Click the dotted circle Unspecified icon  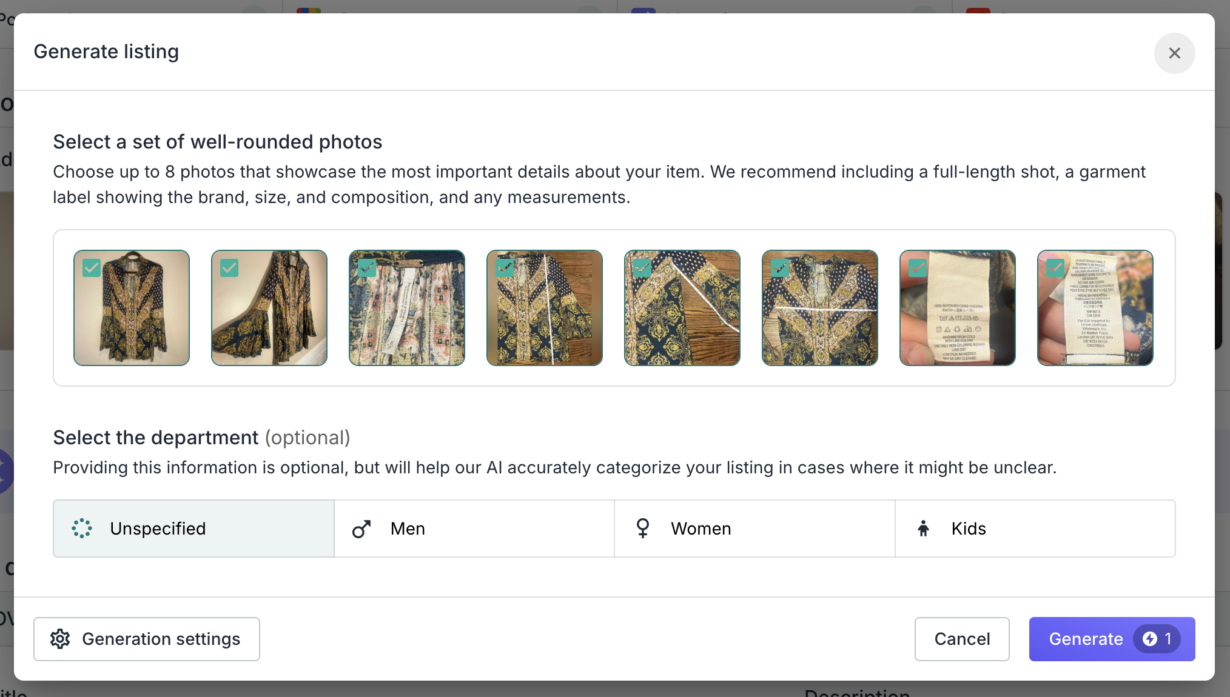[x=82, y=529]
